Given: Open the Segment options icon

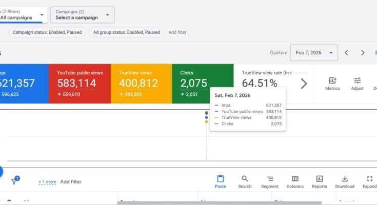Looking at the screenshot, I should tap(270, 179).
